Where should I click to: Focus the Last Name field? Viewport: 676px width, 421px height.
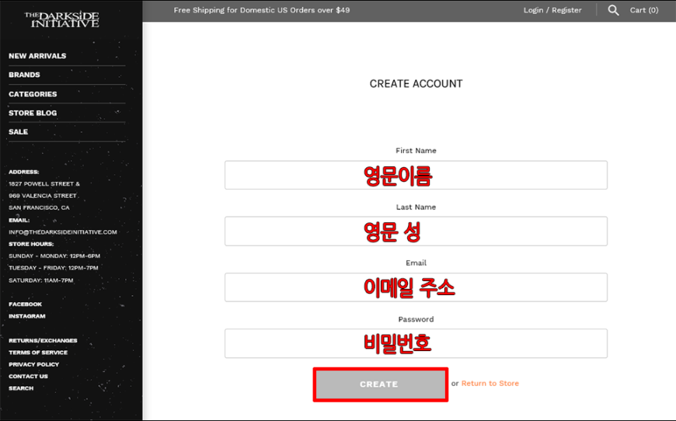click(x=416, y=231)
